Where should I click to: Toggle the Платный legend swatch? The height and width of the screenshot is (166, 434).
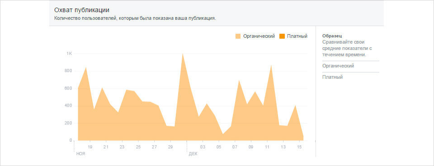(x=282, y=36)
